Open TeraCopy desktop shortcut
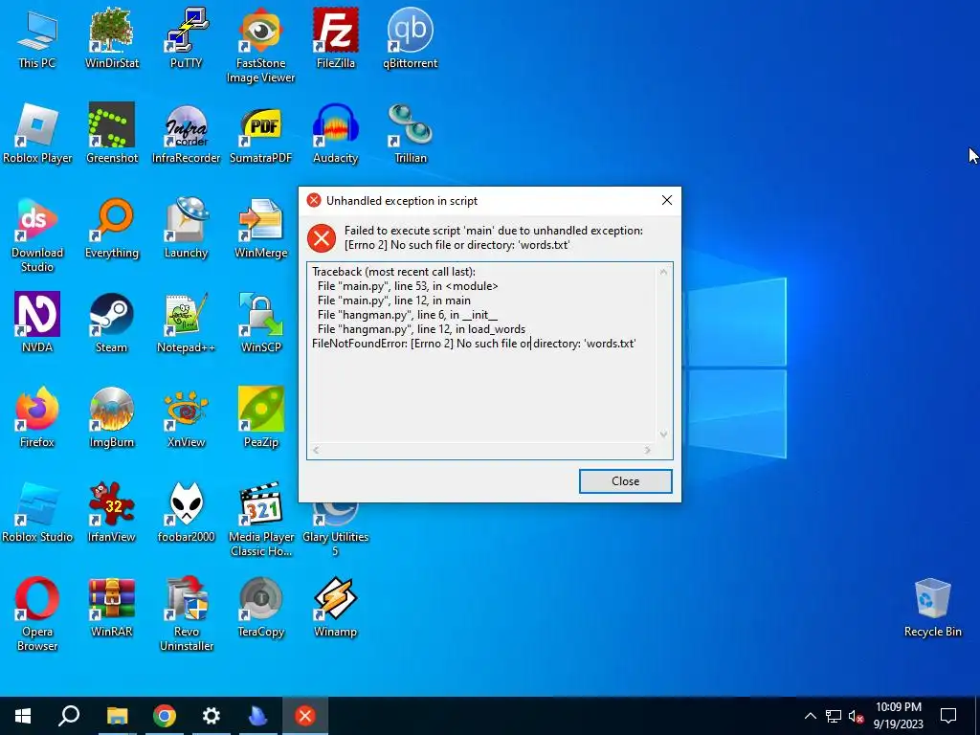The height and width of the screenshot is (735, 980). [260, 607]
